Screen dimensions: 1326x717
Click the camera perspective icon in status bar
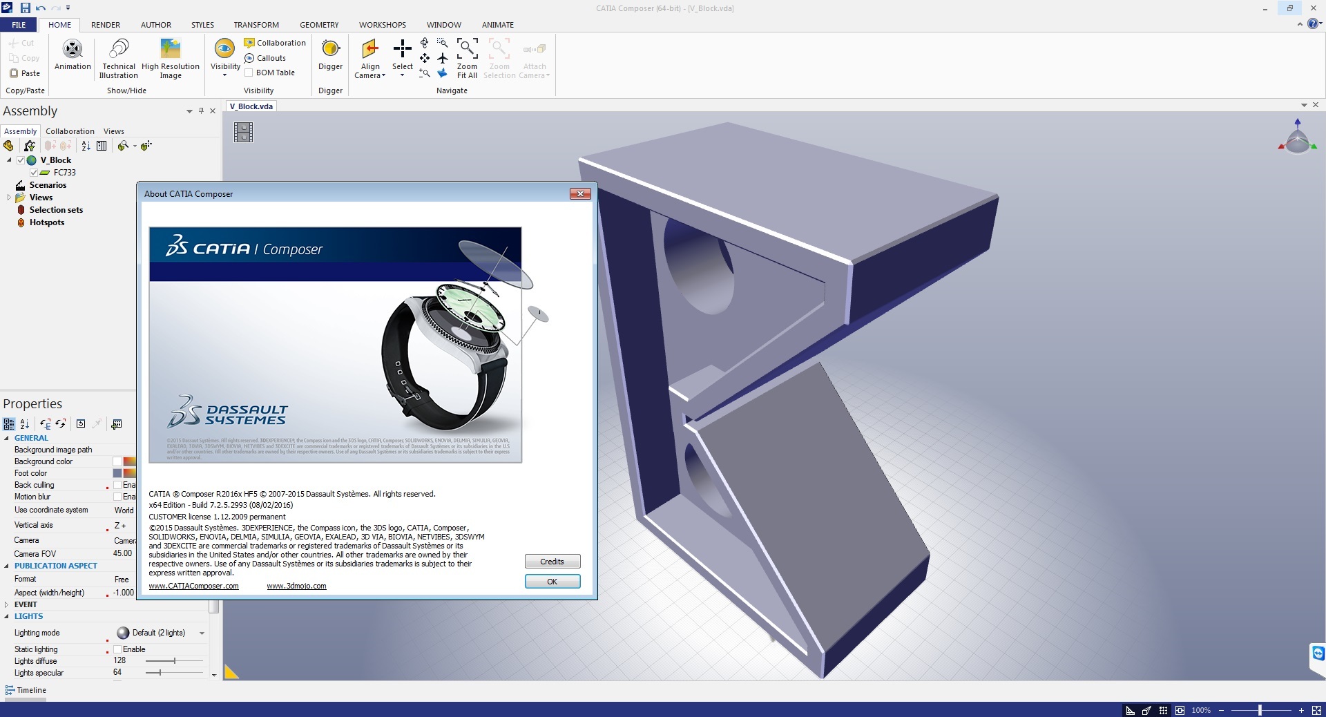[1147, 710]
